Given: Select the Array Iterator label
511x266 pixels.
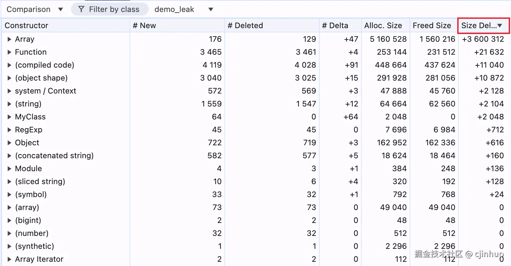Looking at the screenshot, I should pyautogui.click(x=39, y=259).
